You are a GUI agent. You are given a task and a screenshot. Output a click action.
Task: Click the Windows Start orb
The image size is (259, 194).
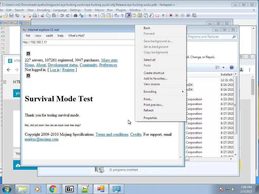pos(7,189)
